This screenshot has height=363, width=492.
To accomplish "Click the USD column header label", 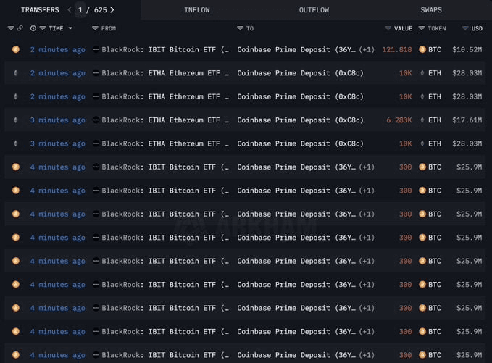I will pyautogui.click(x=477, y=28).
